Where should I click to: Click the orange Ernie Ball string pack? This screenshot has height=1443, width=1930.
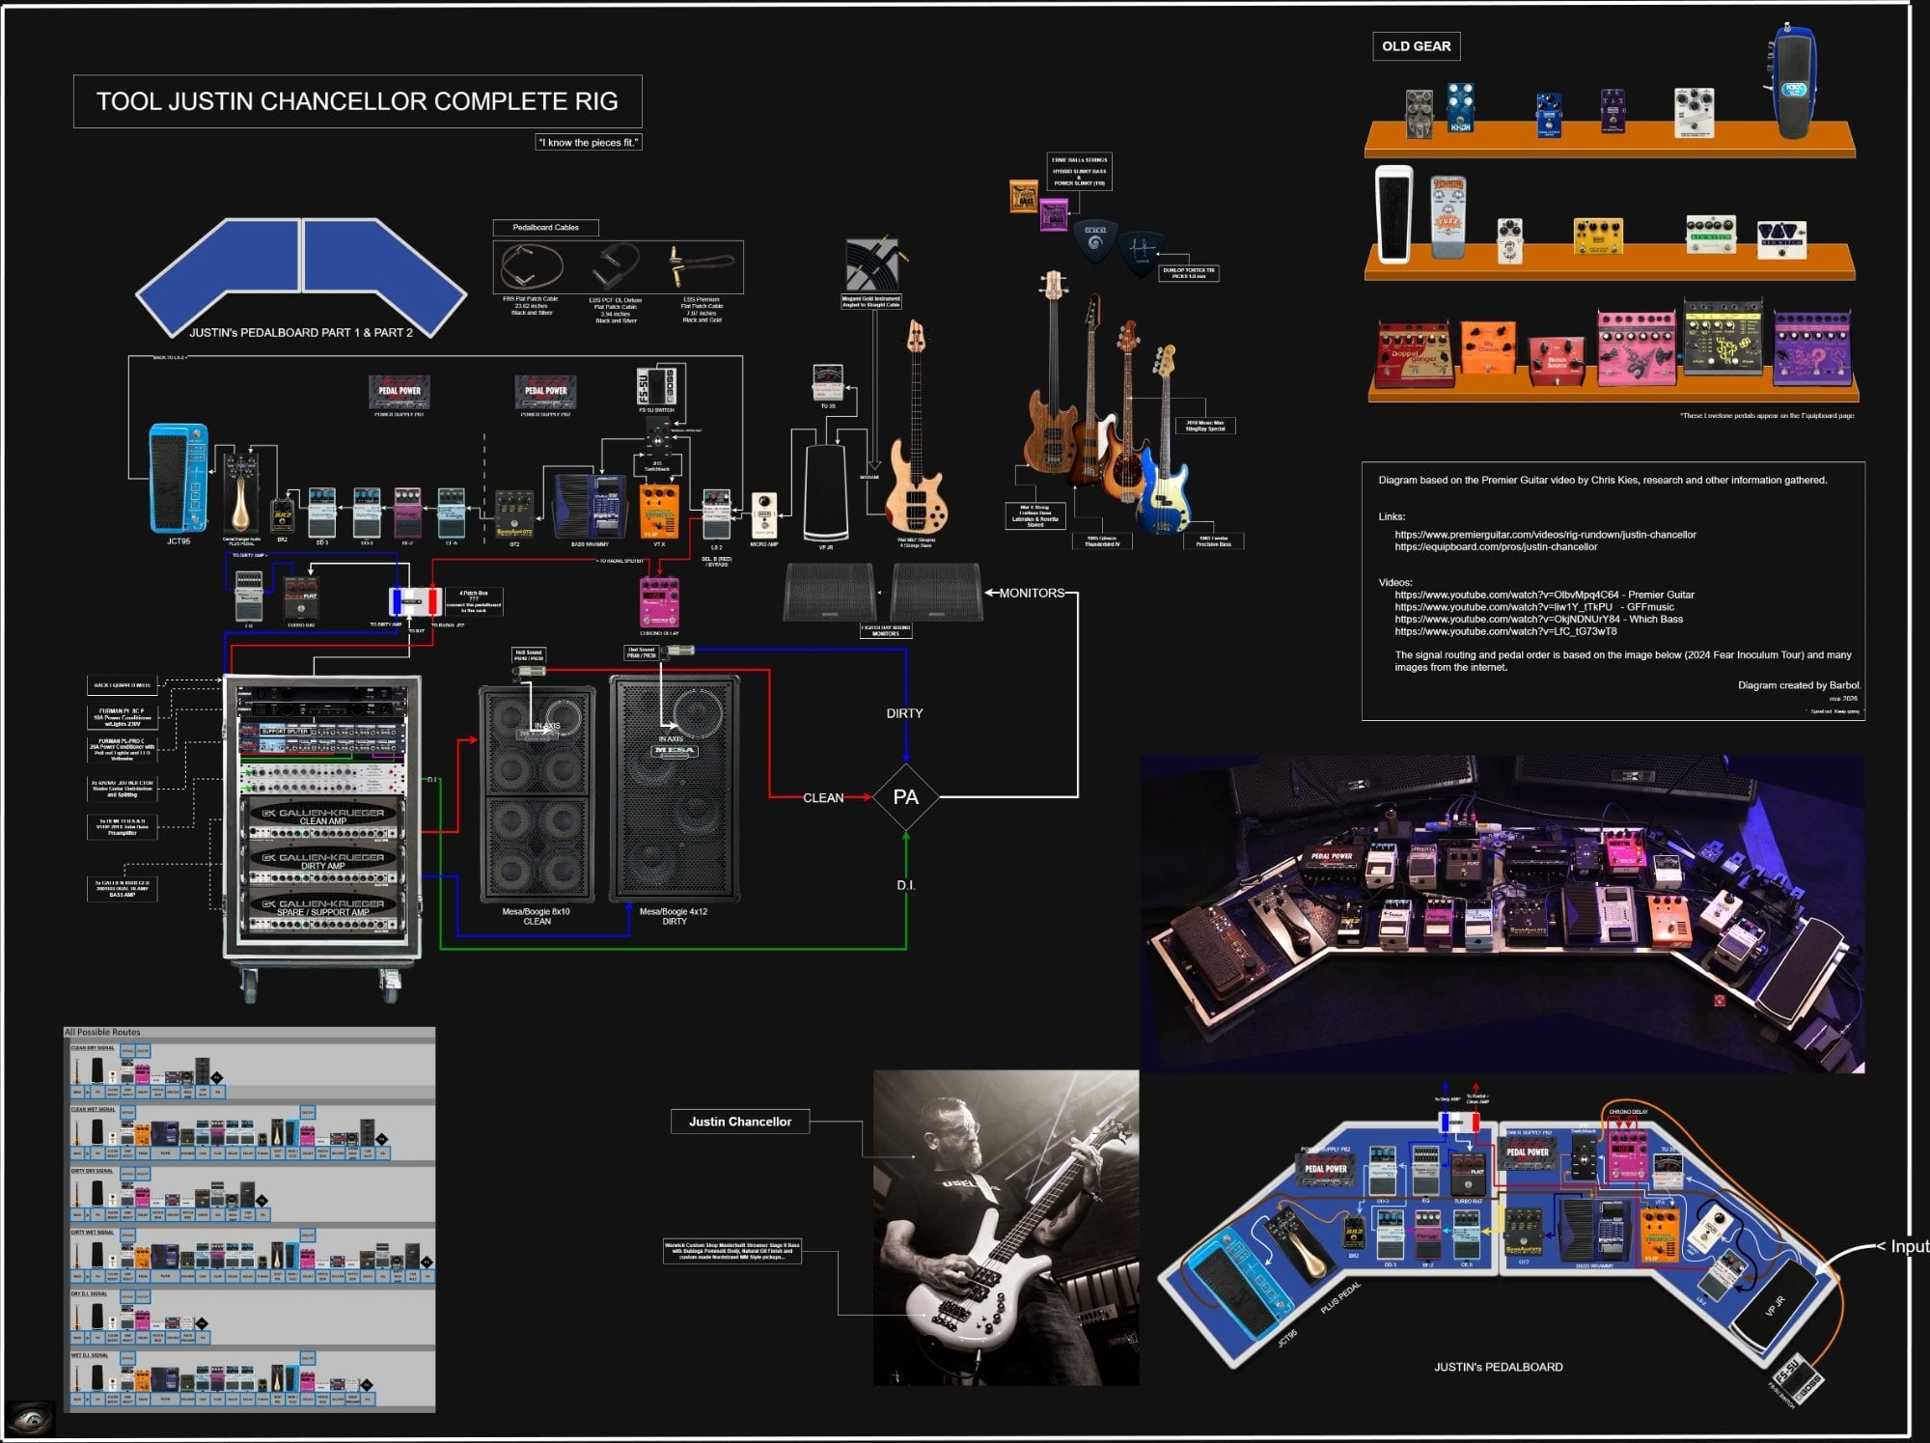(1023, 196)
